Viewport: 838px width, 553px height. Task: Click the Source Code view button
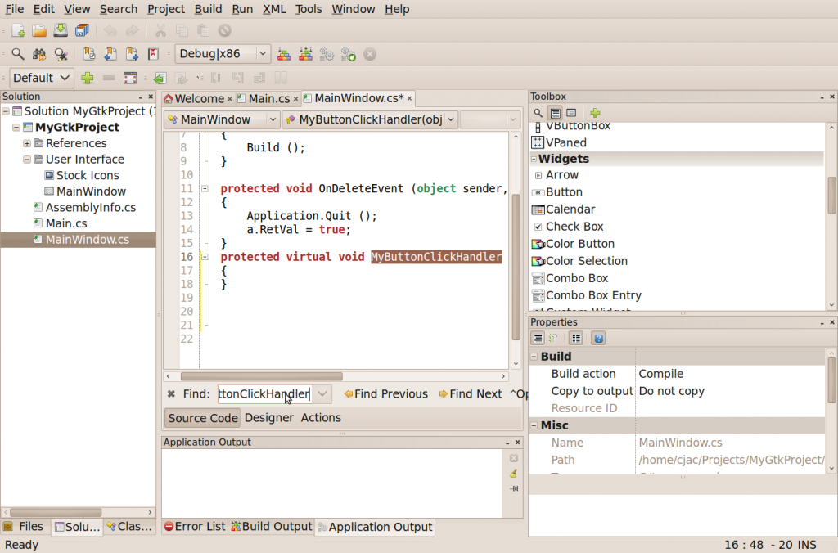click(203, 418)
